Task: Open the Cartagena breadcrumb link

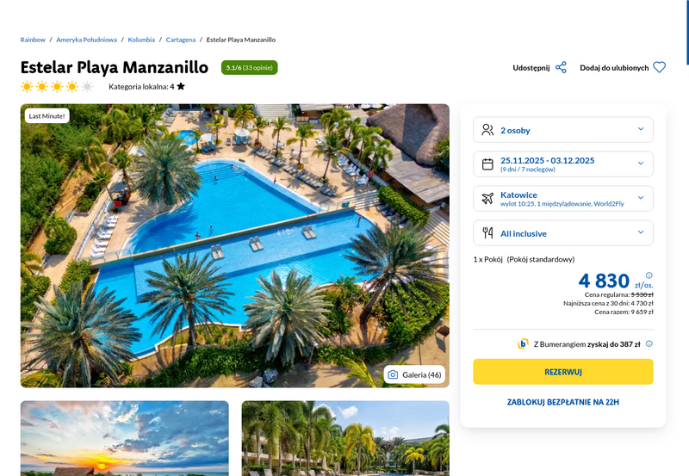Action: (181, 40)
